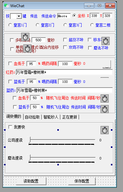Enable the blue 蓝低于 95 checkbox
The image size is (123, 192).
(x=10, y=82)
